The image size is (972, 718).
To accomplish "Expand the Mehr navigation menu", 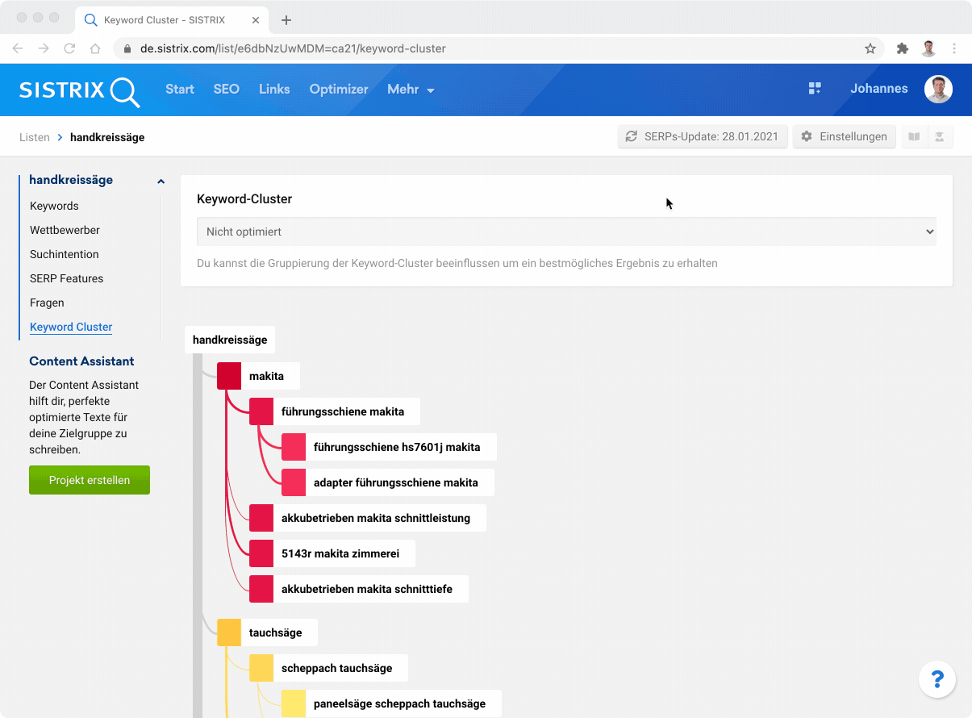I will tap(411, 90).
